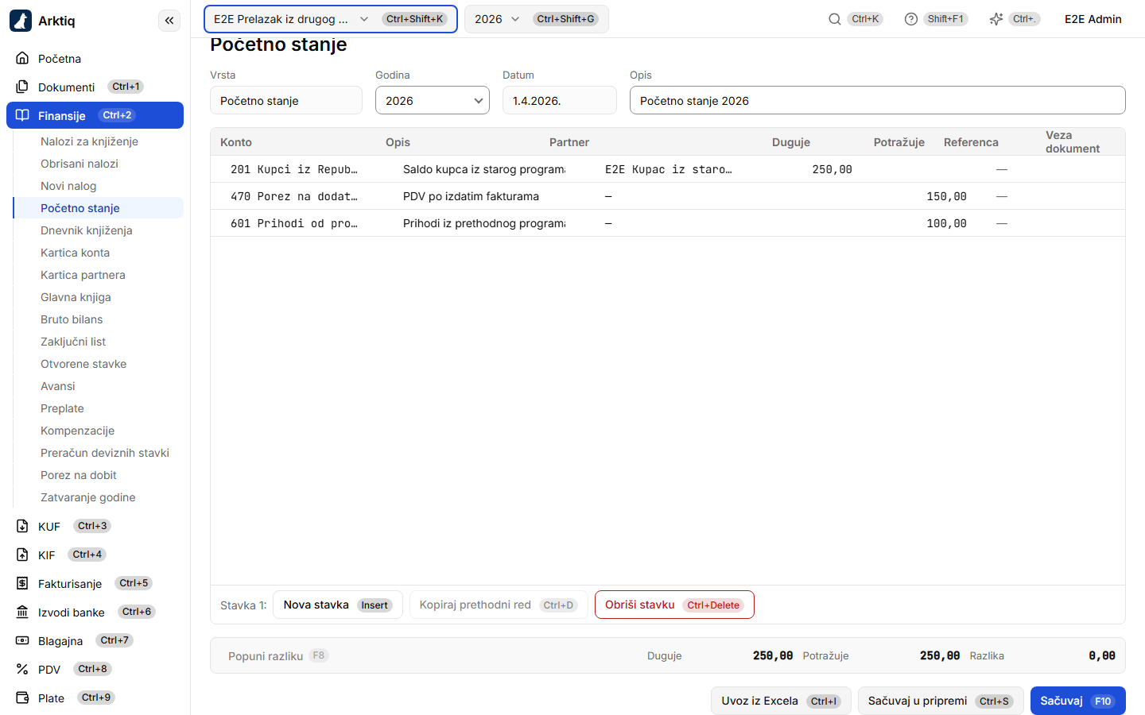Open Dokumenti via documents icon
Viewport: 1145px width, 715px height.
tap(22, 87)
